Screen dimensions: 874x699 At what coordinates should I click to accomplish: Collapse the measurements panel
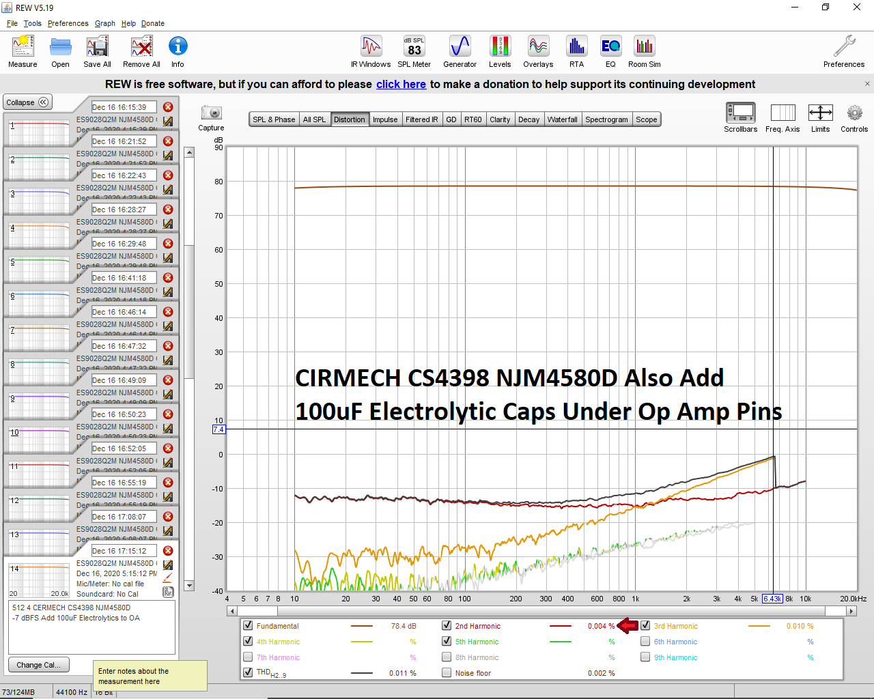point(27,102)
